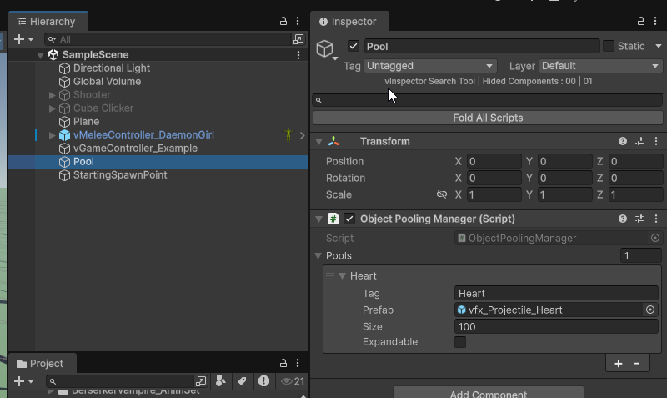Collapse the Pools list
Image resolution: width=667 pixels, height=398 pixels.
pyautogui.click(x=318, y=256)
